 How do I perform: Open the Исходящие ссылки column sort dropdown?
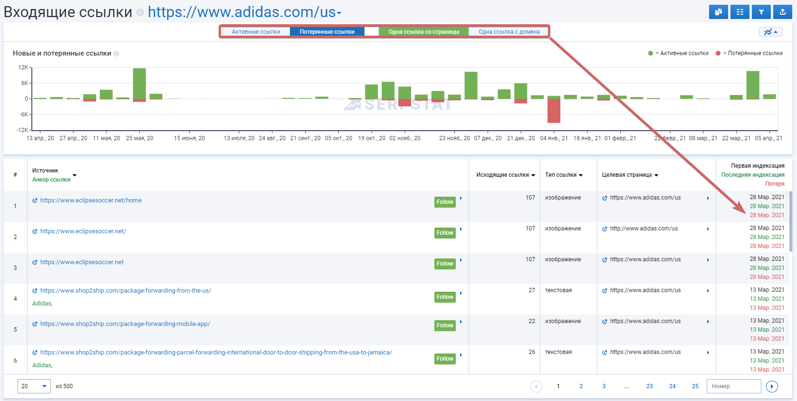point(533,175)
